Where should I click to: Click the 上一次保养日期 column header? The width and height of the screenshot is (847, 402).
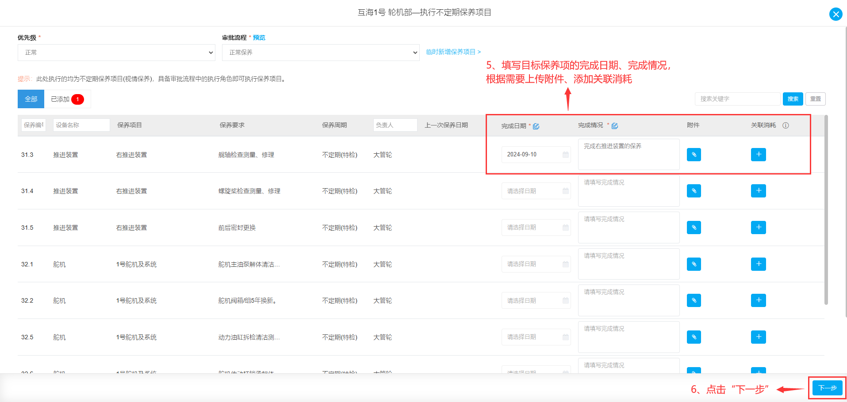point(446,125)
